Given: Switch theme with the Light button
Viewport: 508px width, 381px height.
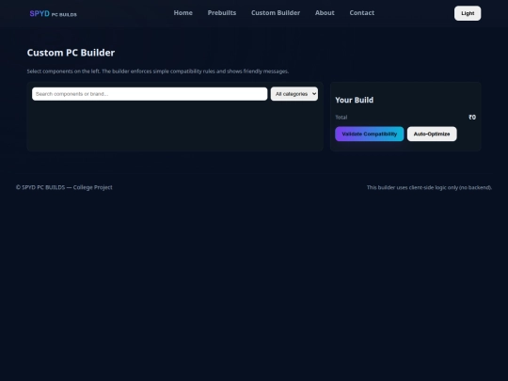Looking at the screenshot, I should [468, 13].
